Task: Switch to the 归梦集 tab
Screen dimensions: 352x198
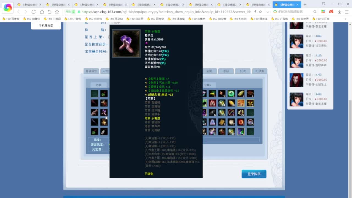Action: [x=259, y=71]
